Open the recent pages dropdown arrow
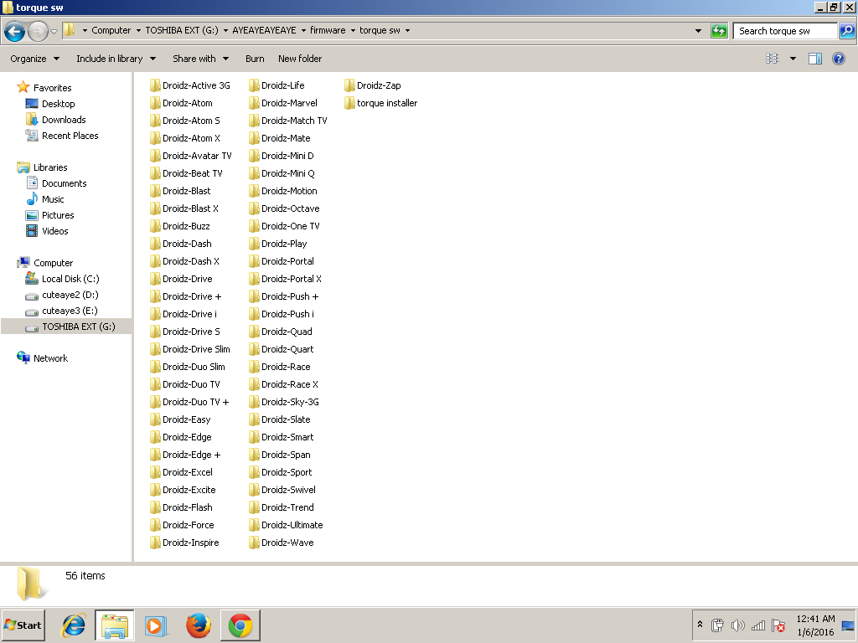Viewport: 858px width, 643px height. (x=54, y=31)
